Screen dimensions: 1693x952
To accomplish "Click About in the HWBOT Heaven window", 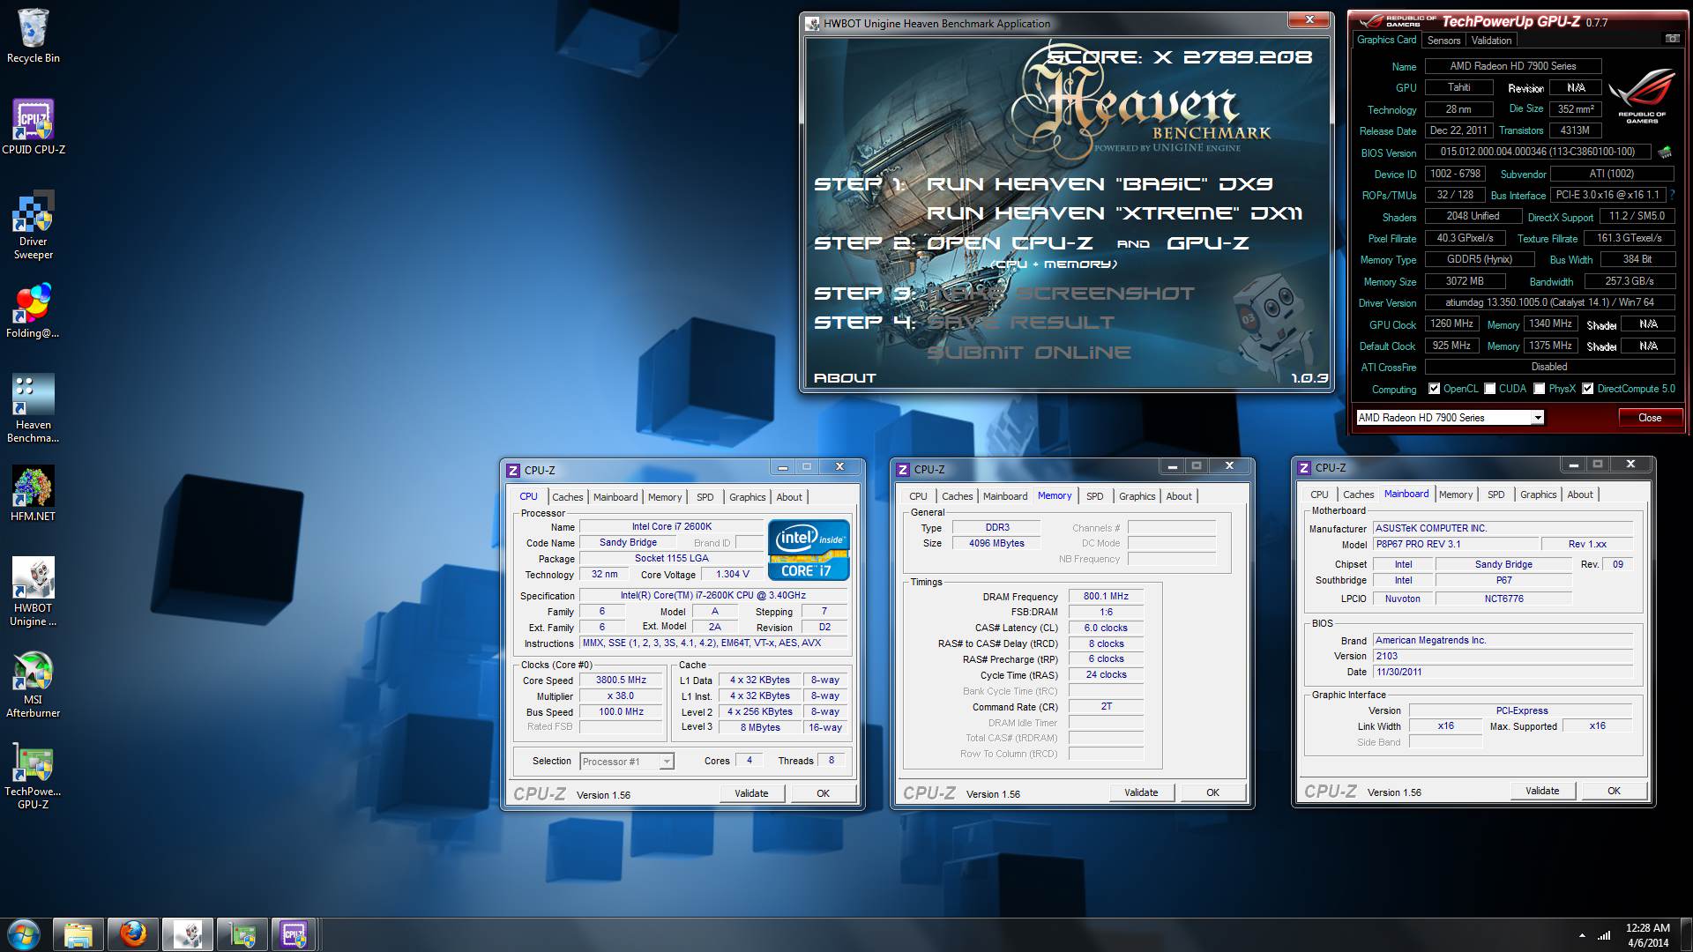I will tap(845, 378).
